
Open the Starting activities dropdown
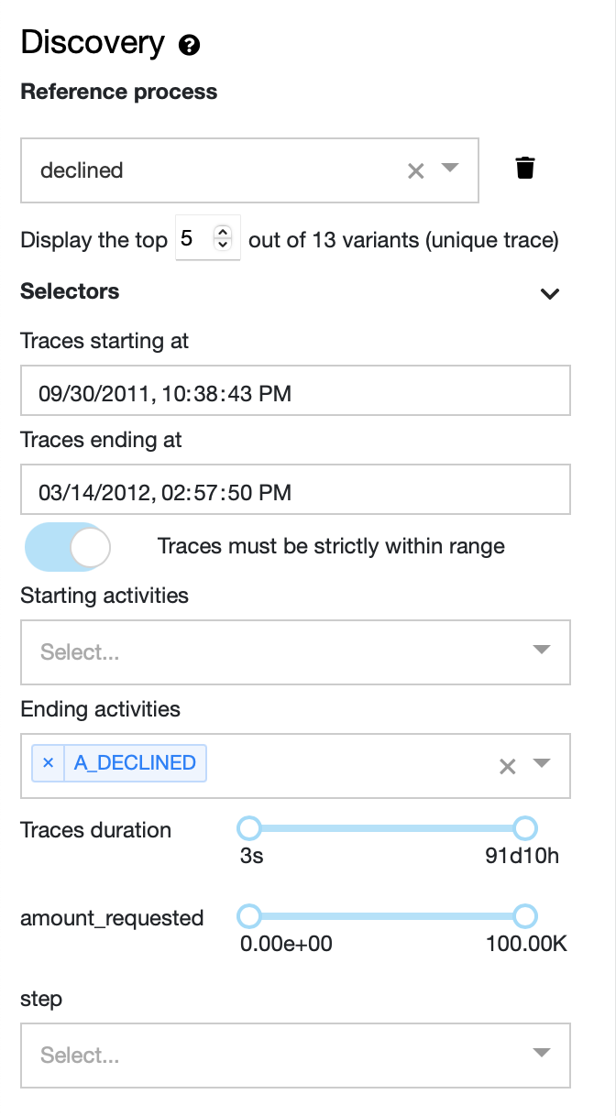[296, 651]
